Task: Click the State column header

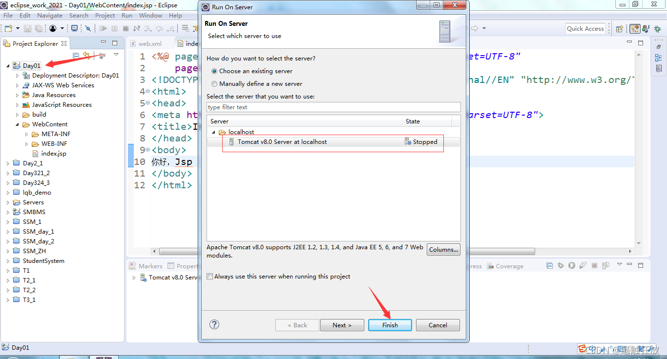Action: pyautogui.click(x=427, y=121)
